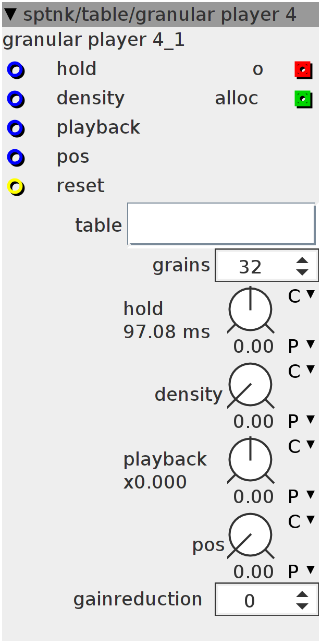
Task: Click the playback knob dial
Action: [x=250, y=460]
